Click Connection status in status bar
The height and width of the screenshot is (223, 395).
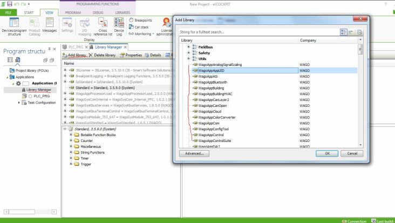[x=355, y=221]
